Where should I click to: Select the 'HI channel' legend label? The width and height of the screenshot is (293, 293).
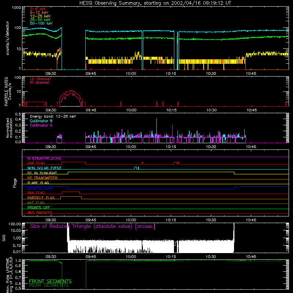pyautogui.click(x=40, y=83)
